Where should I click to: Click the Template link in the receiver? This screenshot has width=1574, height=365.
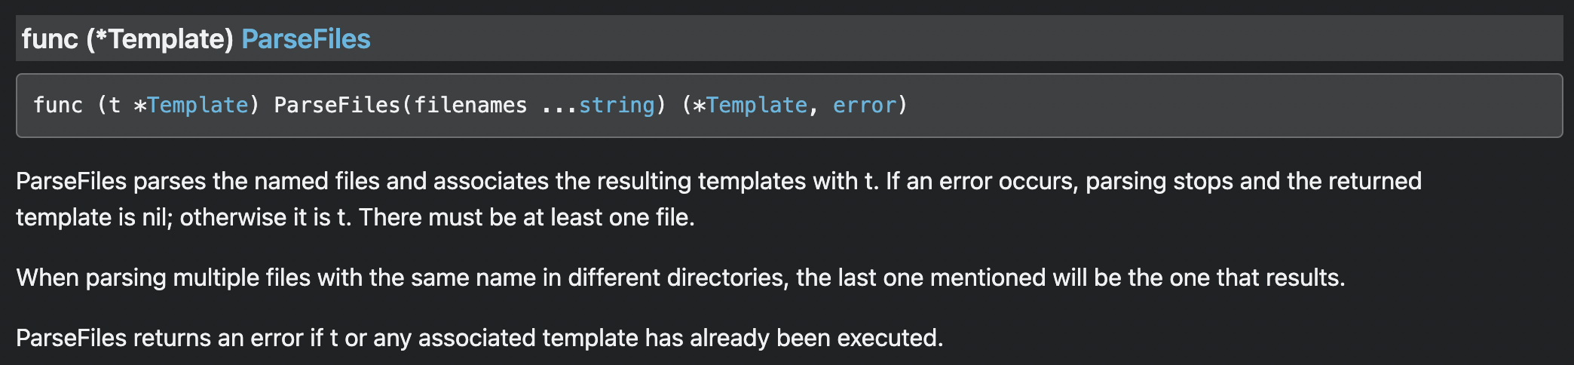(x=198, y=106)
